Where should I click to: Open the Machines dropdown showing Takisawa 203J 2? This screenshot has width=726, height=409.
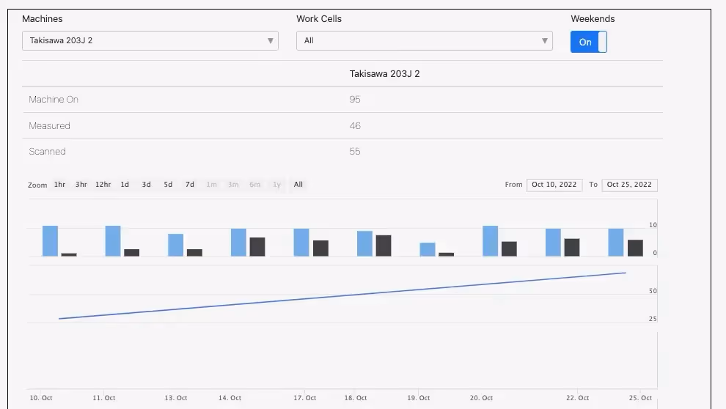150,41
